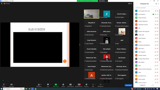Pop out the Participants panel

point(156,4)
